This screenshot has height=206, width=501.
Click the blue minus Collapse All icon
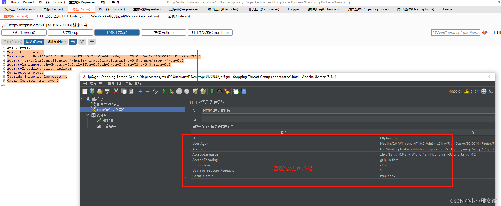pyautogui.click(x=147, y=91)
